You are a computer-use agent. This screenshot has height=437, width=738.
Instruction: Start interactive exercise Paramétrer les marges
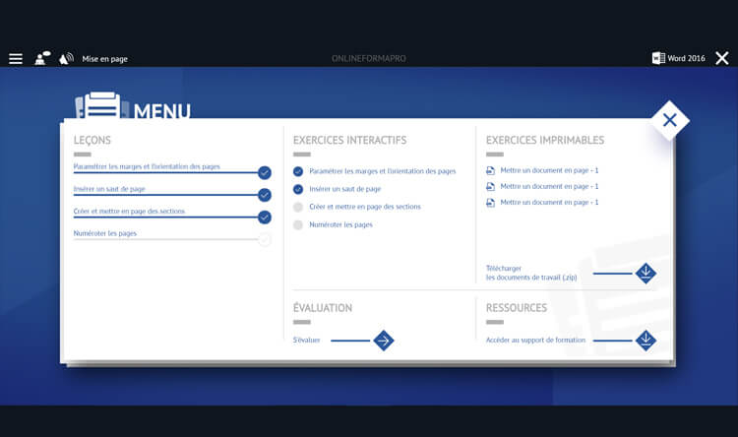[382, 171]
